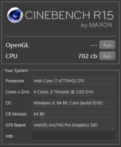121x147 pixels.
Task: Click the Processor row label
Action: click(x=15, y=81)
